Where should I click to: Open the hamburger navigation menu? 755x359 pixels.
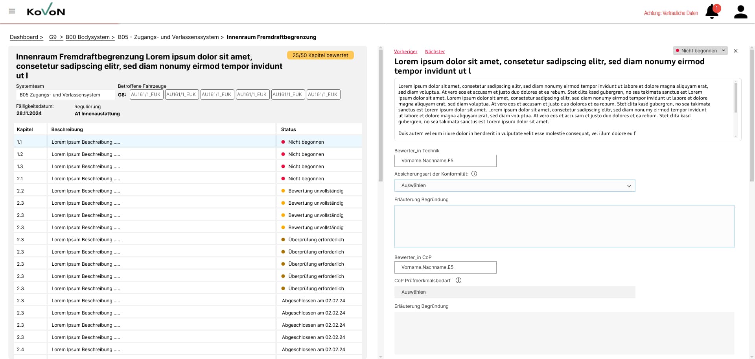tap(12, 11)
